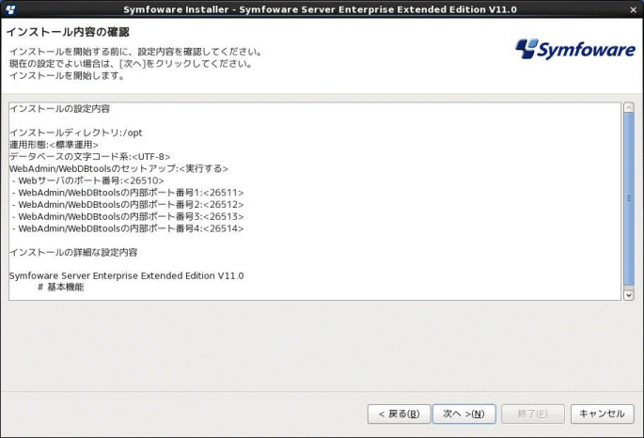The width and height of the screenshot is (644, 438).
Task: Select the データベースの文字コード系:<UTF-8> line
Action: tap(89, 156)
